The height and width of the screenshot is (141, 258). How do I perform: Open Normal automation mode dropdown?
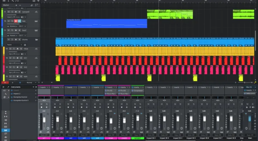(35, 83)
